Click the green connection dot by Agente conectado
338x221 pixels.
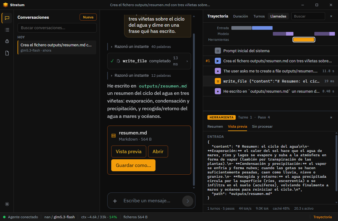[x=4, y=217]
